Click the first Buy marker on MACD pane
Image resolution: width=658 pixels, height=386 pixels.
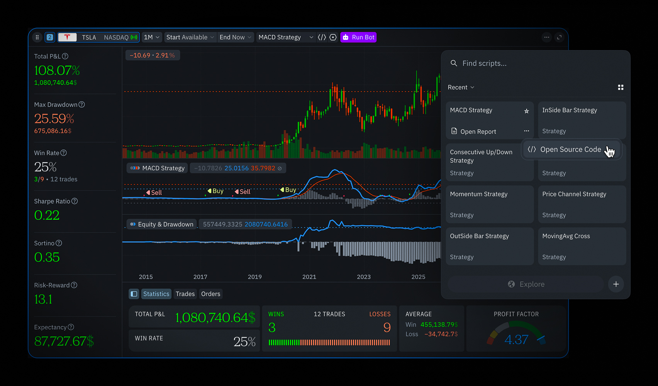click(215, 191)
